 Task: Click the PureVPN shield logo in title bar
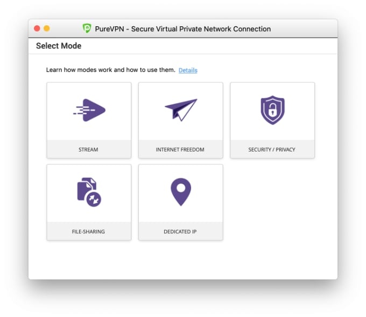point(87,28)
